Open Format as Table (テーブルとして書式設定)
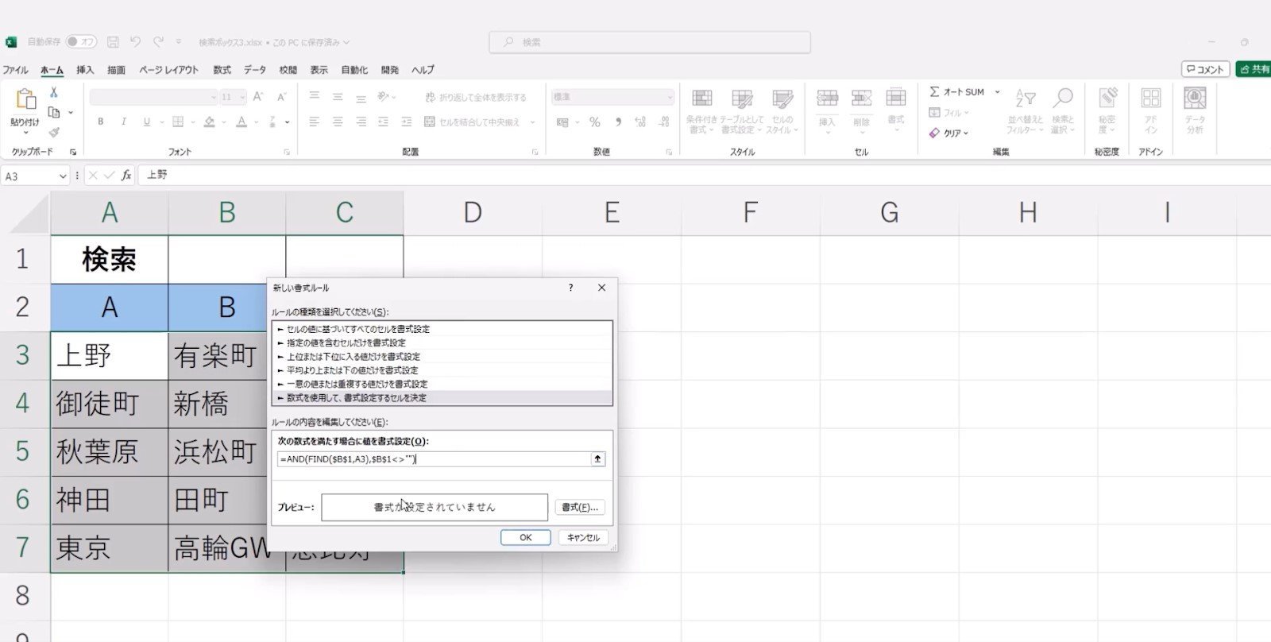This screenshot has width=1271, height=642. coord(742,111)
